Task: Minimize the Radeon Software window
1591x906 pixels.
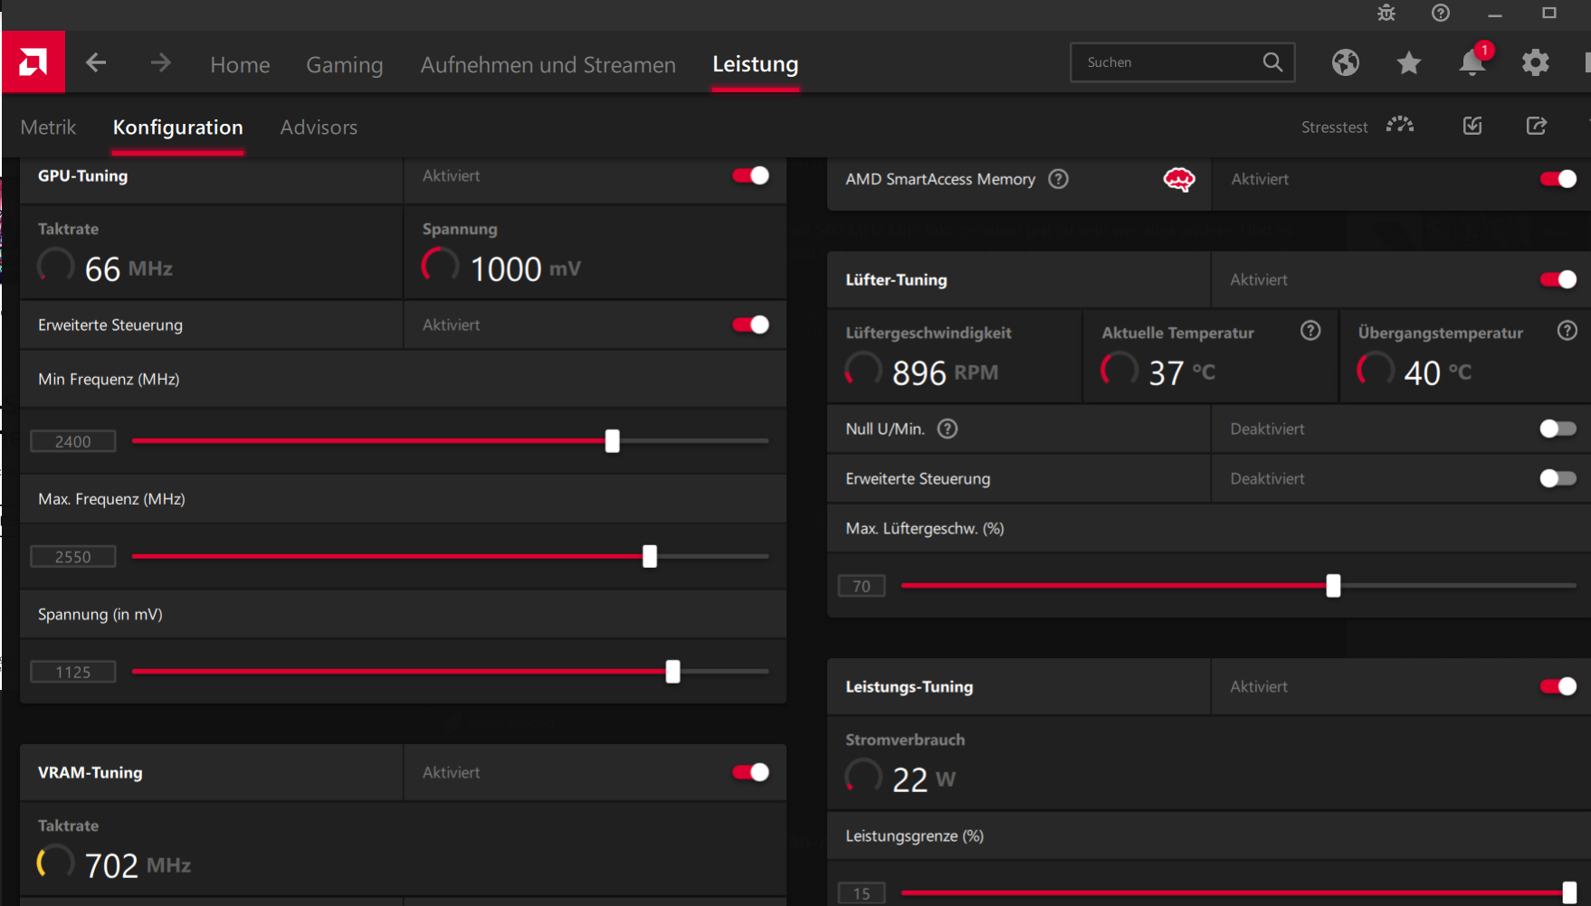Action: (1495, 14)
